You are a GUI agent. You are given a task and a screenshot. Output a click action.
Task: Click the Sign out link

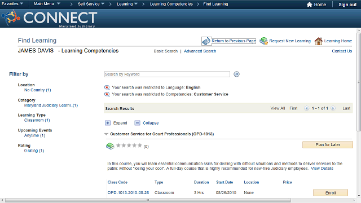[x=347, y=5]
